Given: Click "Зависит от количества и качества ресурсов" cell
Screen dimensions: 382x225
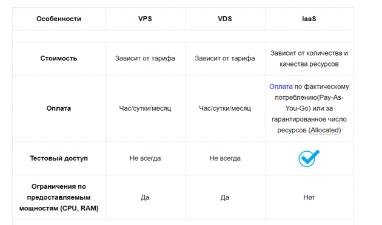Looking at the screenshot, I should pos(309,59).
